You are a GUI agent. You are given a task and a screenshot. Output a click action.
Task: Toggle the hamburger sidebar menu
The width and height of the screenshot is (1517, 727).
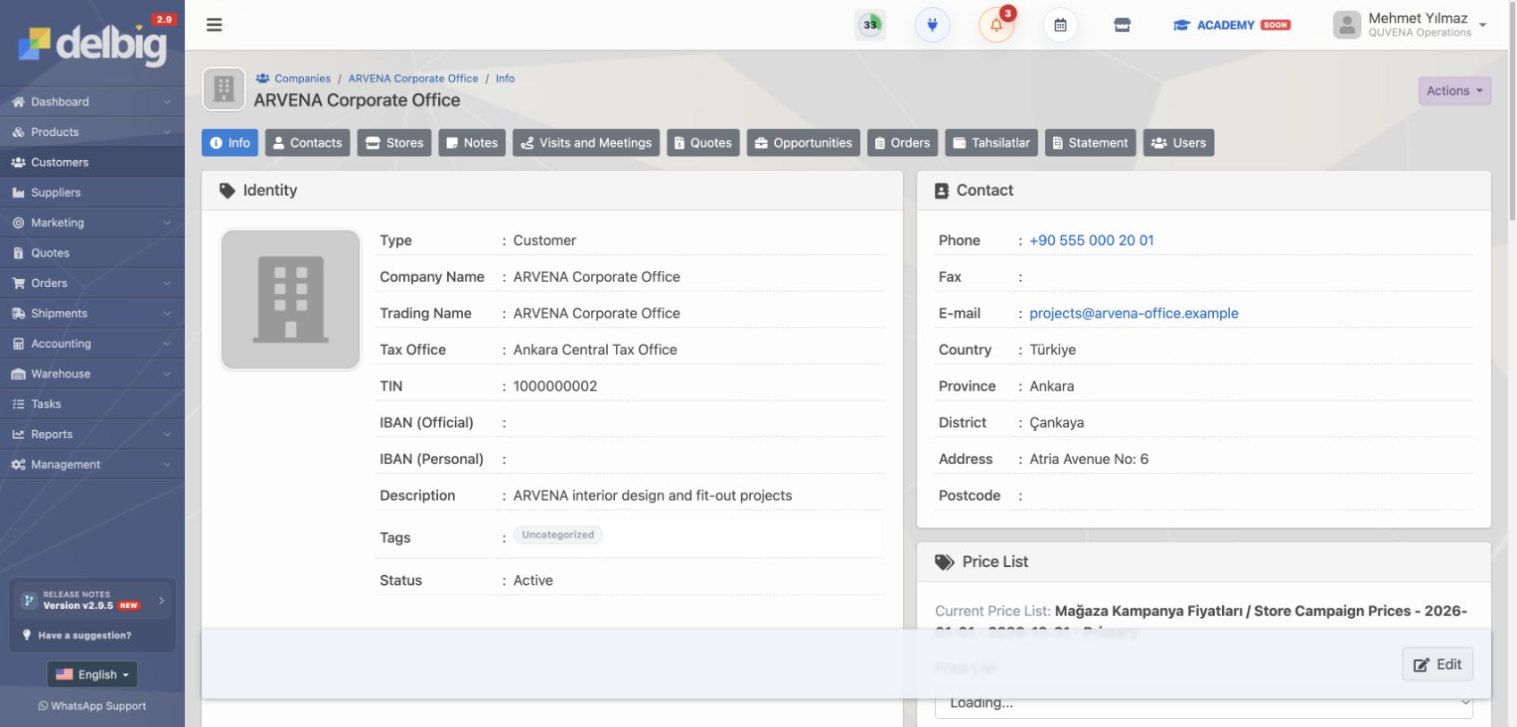tap(215, 25)
